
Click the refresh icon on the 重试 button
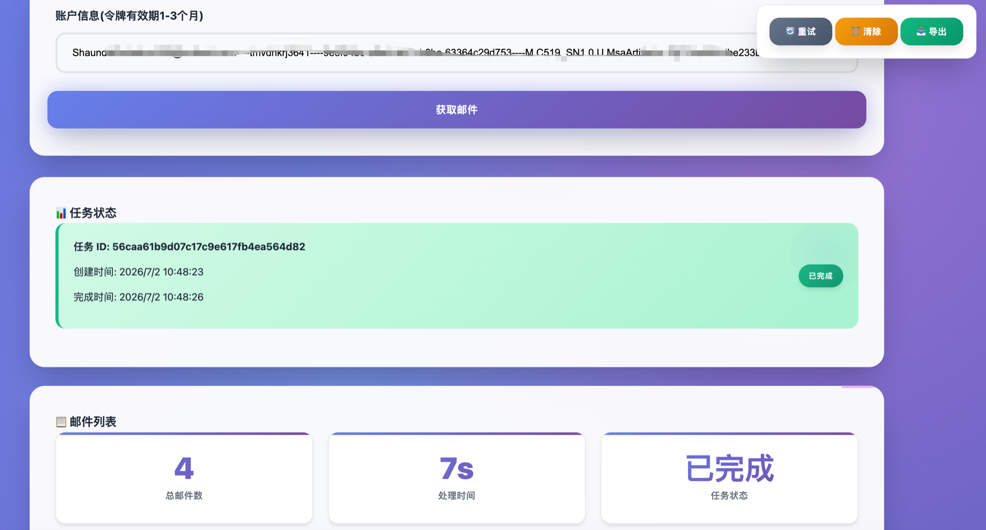(x=790, y=31)
